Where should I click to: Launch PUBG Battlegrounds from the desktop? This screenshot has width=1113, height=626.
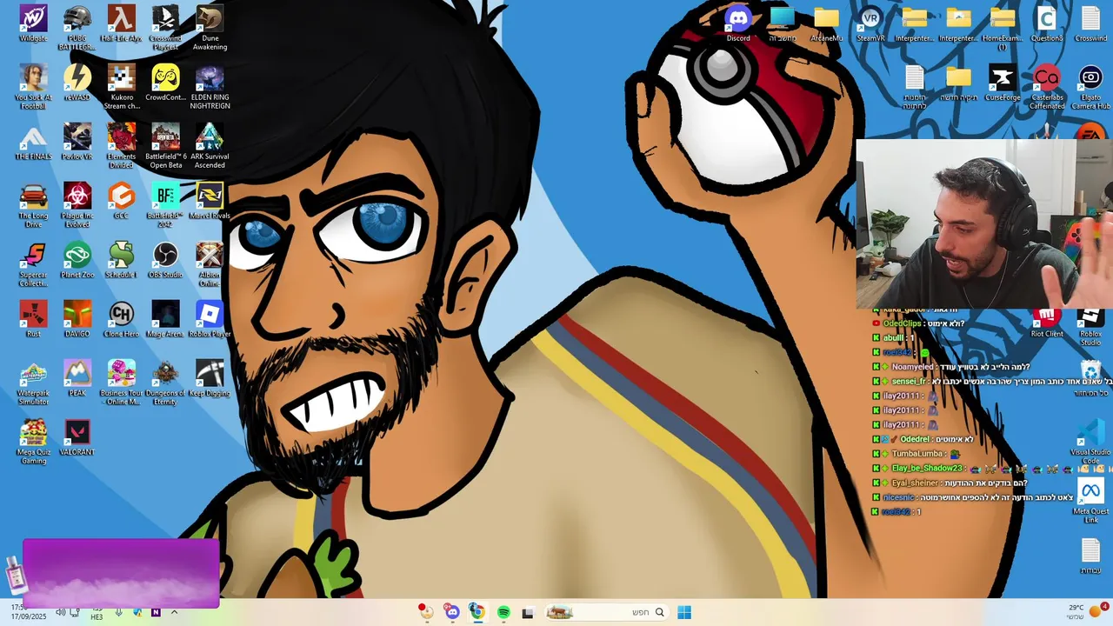pyautogui.click(x=77, y=27)
